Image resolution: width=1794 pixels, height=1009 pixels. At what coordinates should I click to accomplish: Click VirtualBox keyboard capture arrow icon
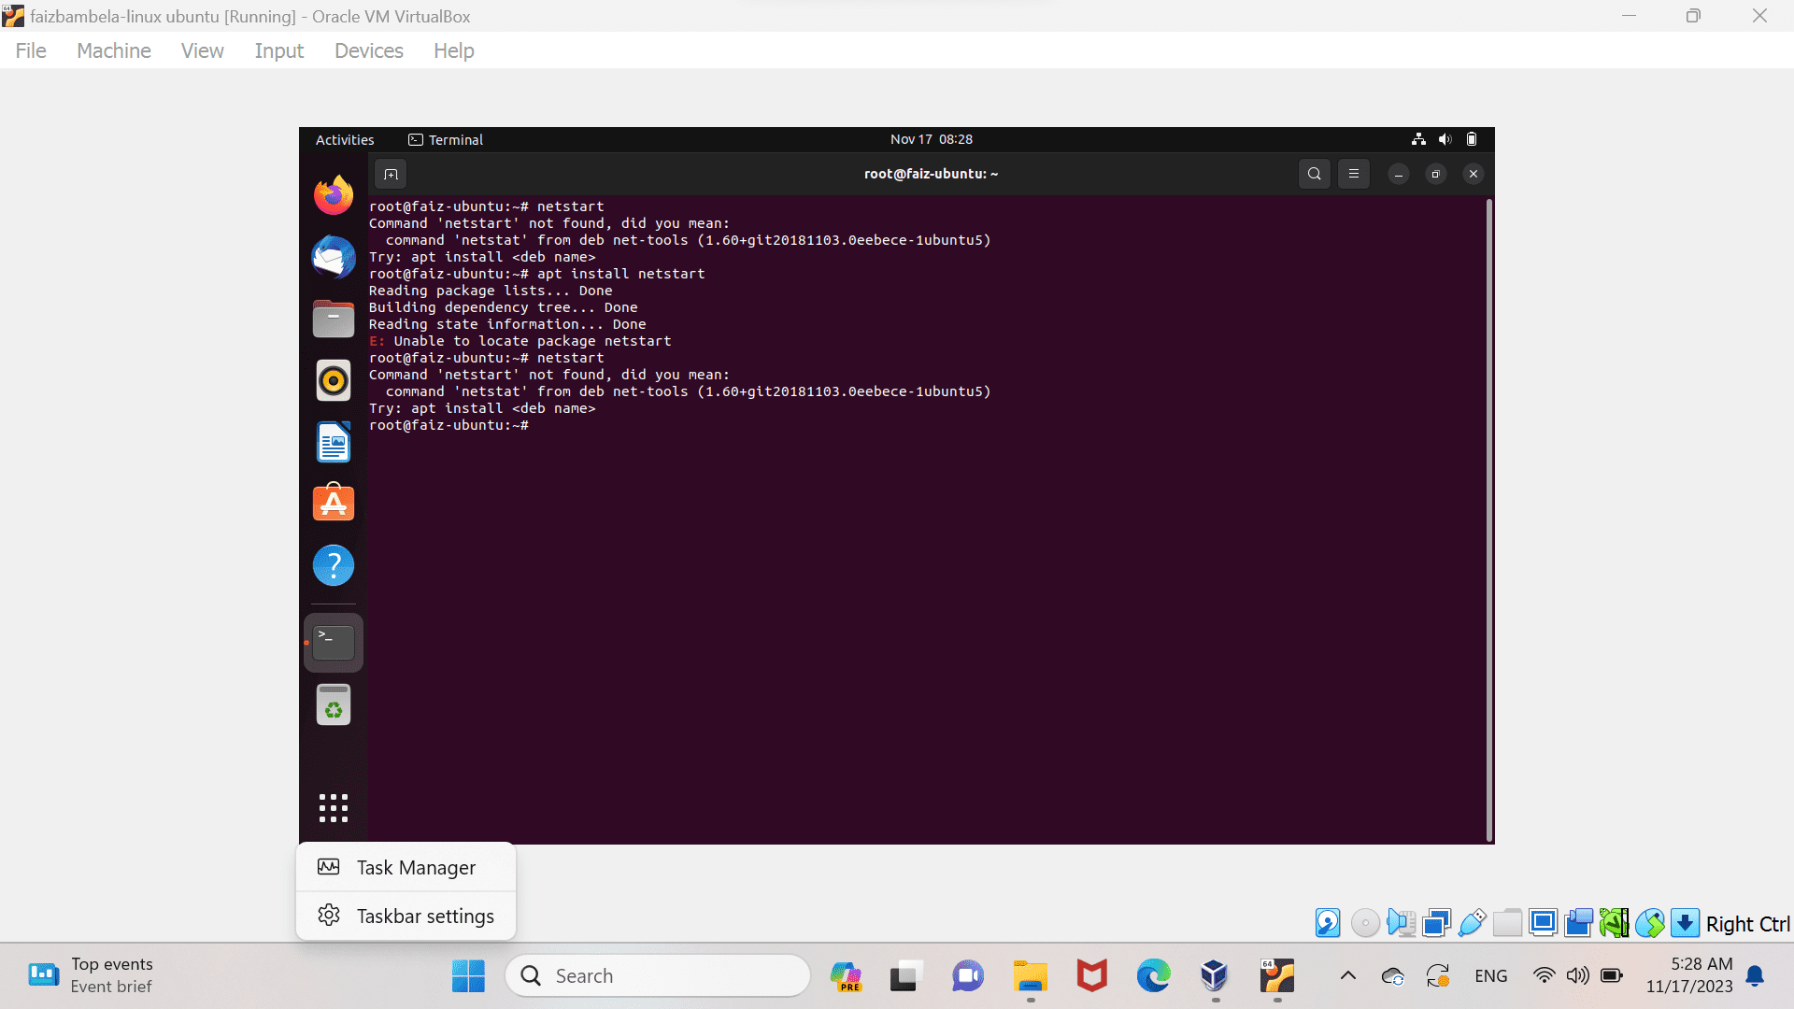(x=1685, y=923)
